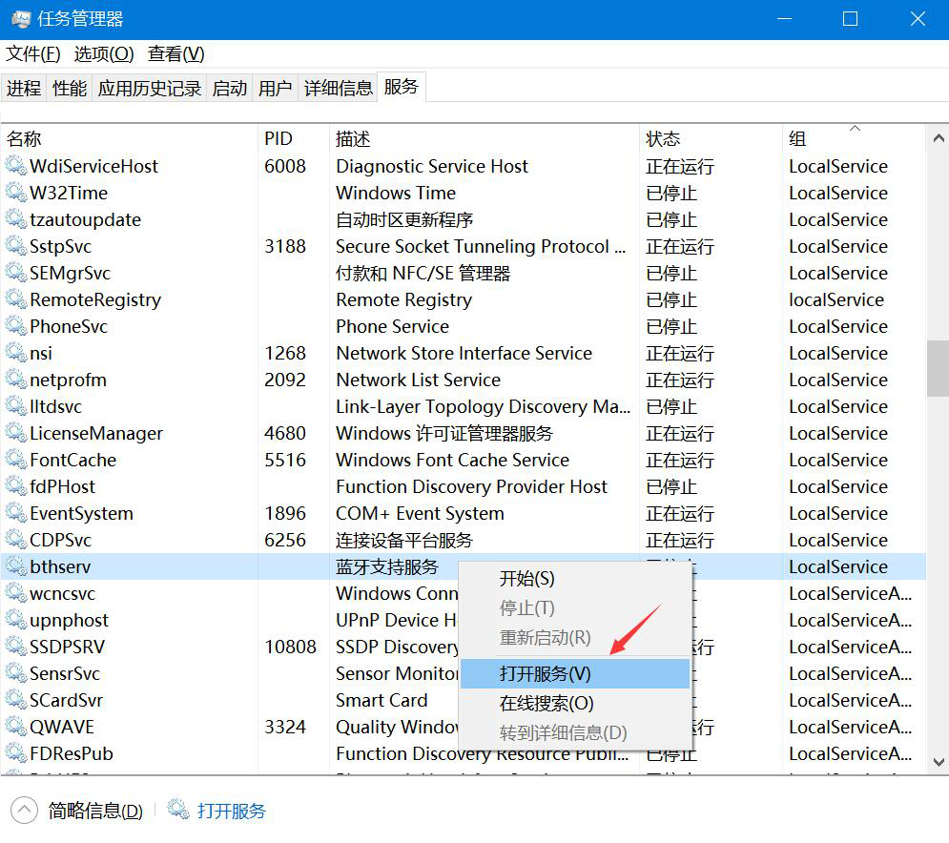Open the 文件(F) menu
The width and height of the screenshot is (949, 843).
(33, 54)
